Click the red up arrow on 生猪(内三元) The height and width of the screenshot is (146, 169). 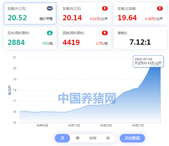click(105, 8)
